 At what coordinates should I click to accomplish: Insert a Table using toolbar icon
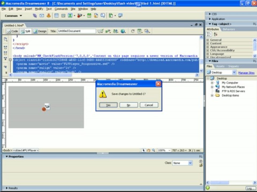56,16
